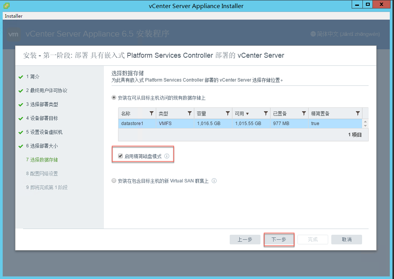This screenshot has width=394, height=279.
Task: Click scrollbar up arrow of datastore table
Action: (x=366, y=121)
